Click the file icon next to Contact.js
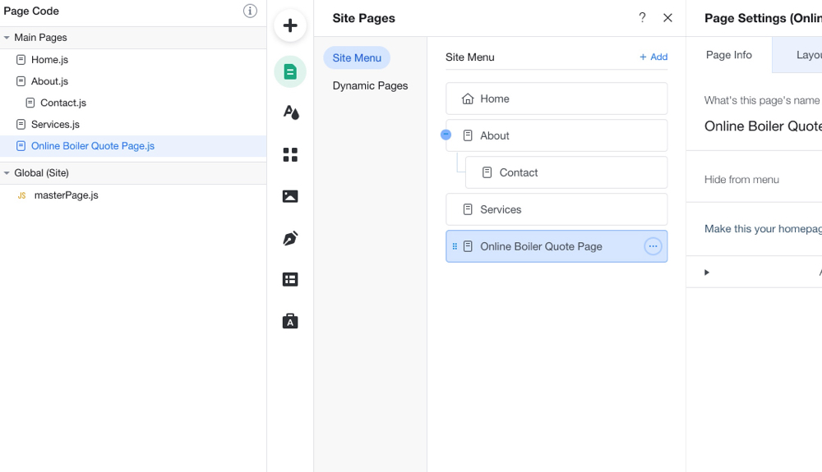The height and width of the screenshot is (472, 822). coord(30,103)
